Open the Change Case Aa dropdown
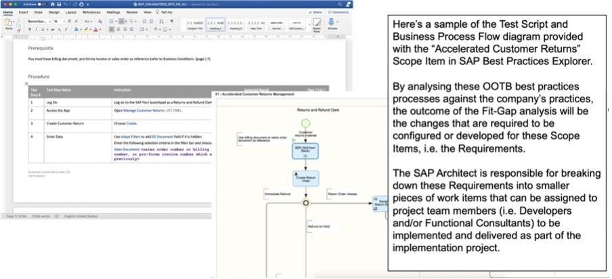Viewport: 612px width, 279px height. tap(88, 22)
